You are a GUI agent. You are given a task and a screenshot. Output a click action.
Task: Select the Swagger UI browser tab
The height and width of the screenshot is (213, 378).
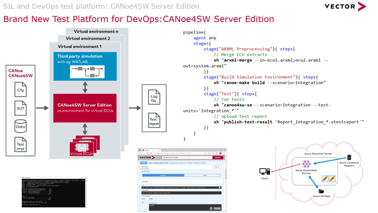(152, 150)
